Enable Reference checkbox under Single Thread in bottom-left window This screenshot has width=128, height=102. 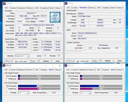point(7,79)
